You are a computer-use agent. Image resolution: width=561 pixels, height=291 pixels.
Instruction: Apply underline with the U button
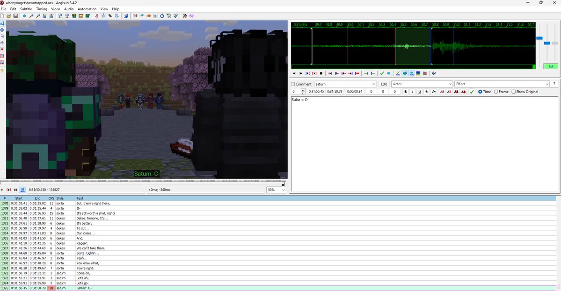coord(420,92)
